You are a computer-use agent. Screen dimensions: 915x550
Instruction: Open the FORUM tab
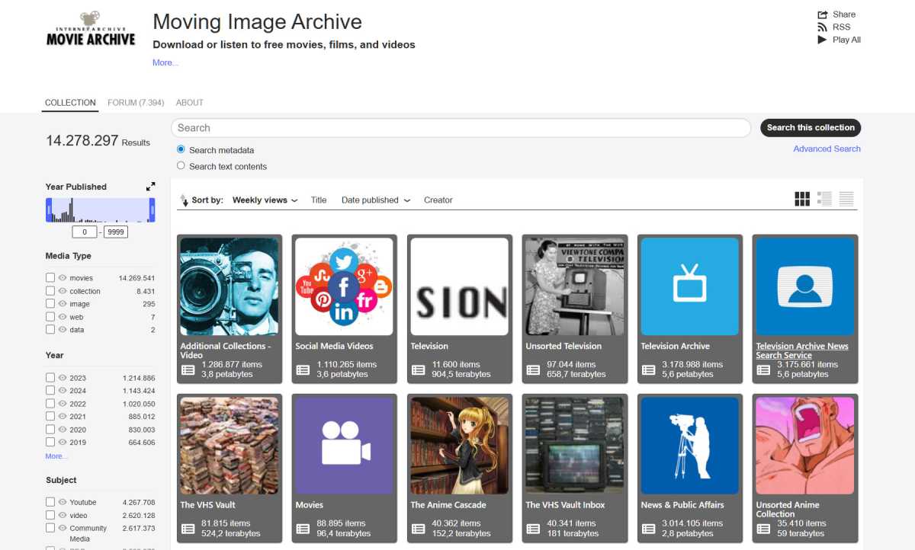pos(136,103)
